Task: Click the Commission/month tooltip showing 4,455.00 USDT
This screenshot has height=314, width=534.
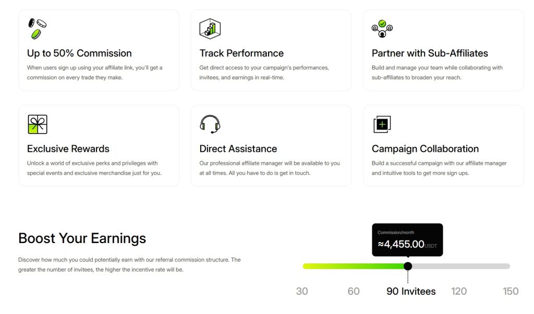Action: (x=408, y=240)
